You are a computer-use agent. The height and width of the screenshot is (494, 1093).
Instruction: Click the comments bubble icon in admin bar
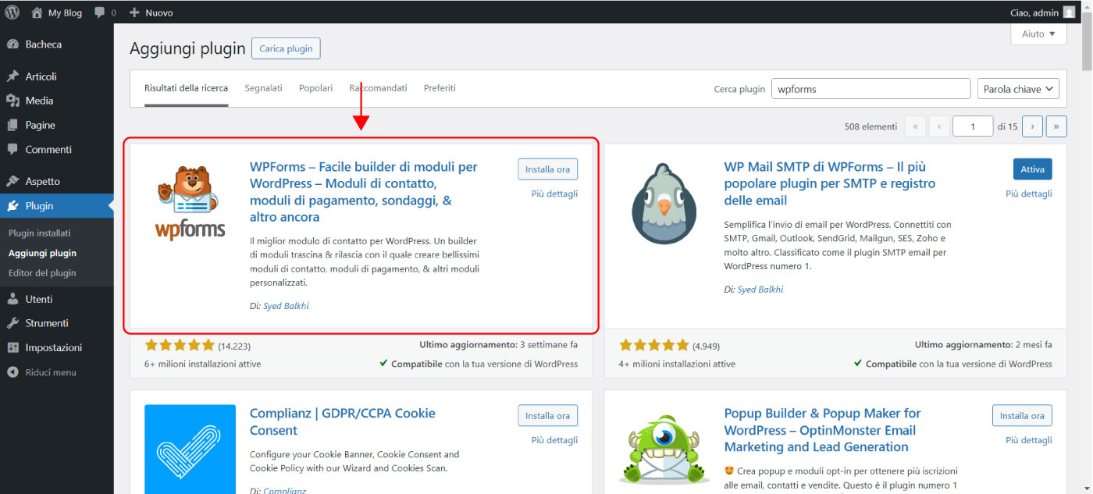pos(99,12)
